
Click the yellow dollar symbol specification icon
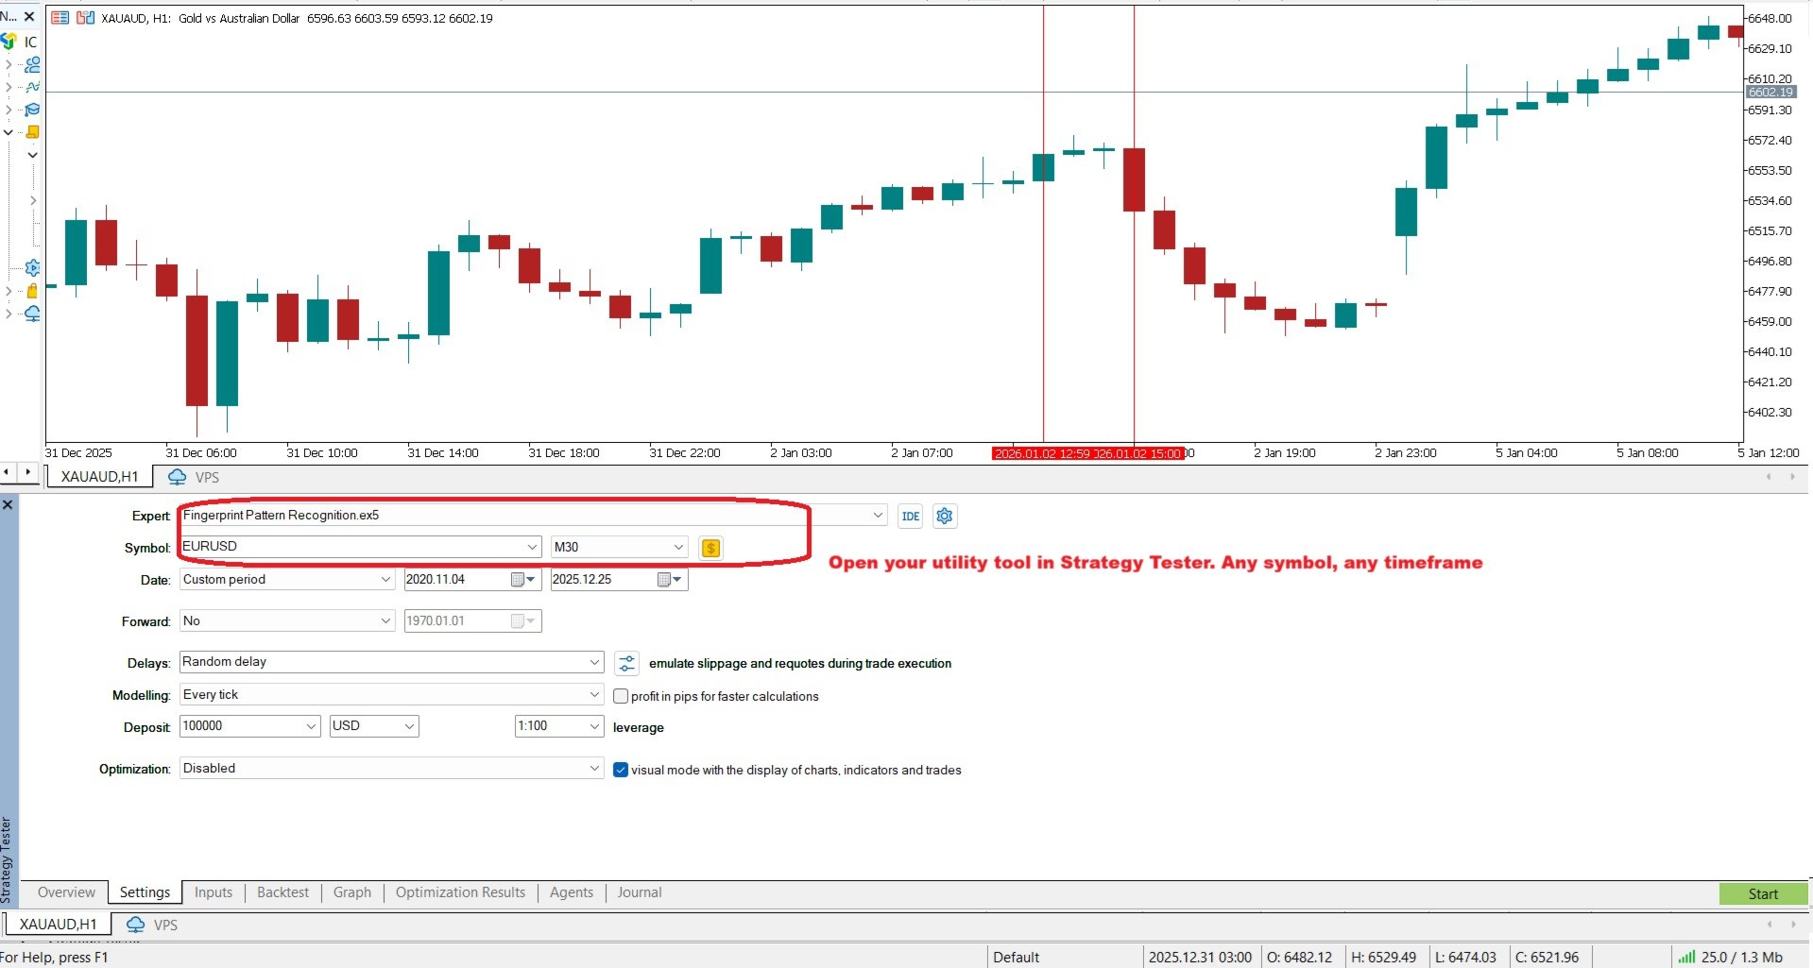point(710,548)
